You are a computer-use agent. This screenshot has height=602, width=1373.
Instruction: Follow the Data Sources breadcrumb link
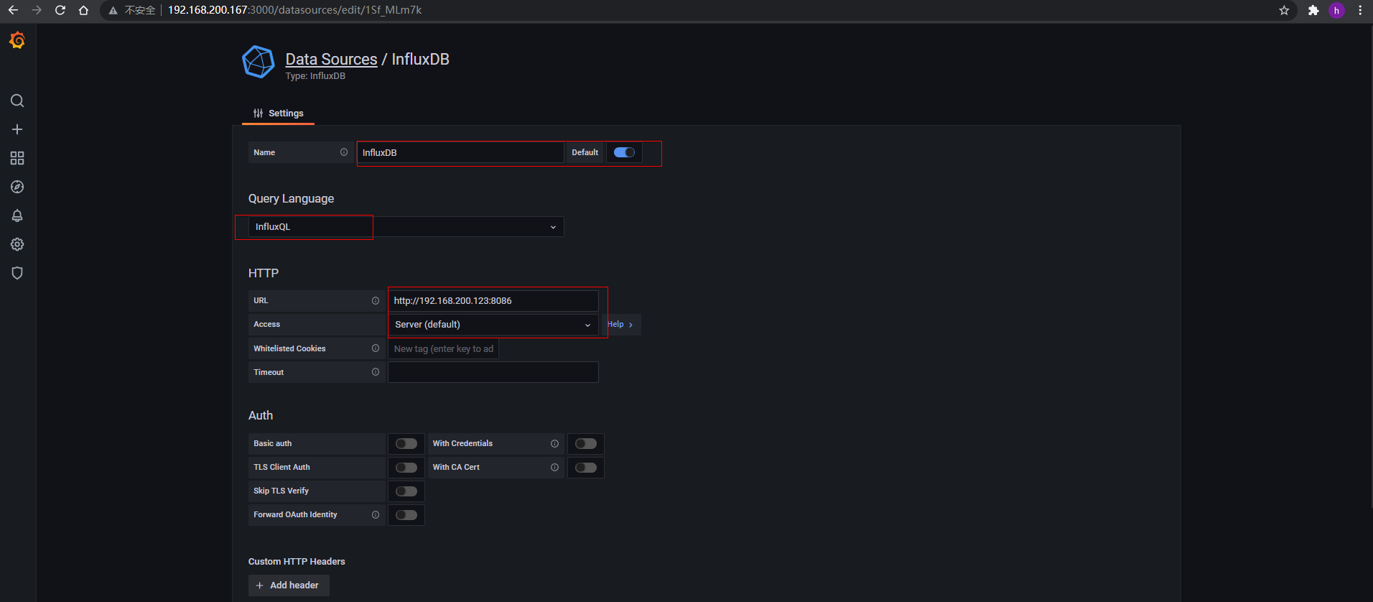tap(331, 59)
